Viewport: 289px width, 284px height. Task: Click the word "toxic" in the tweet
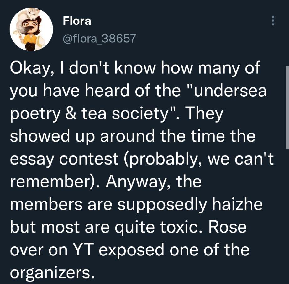[x=181, y=227]
